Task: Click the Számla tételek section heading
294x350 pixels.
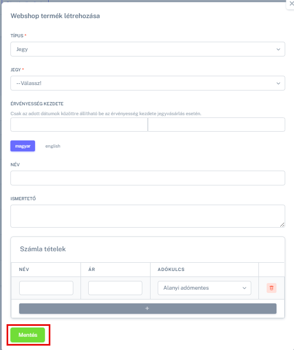Action: point(43,249)
